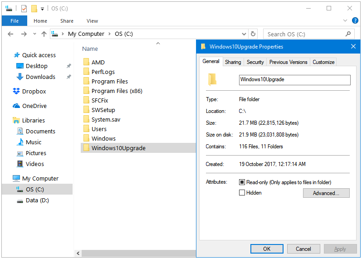Go forward with the Forward arrow

point(24,34)
